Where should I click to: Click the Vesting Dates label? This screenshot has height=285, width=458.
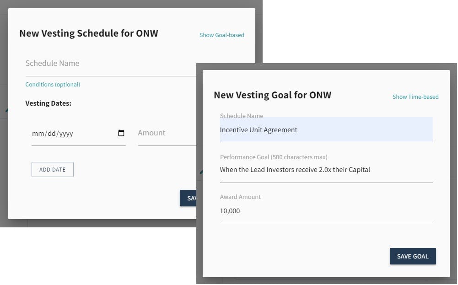(x=48, y=103)
